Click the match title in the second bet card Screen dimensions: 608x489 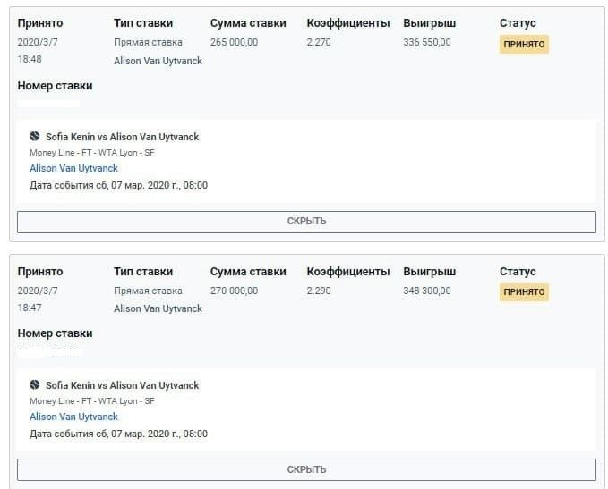[122, 385]
